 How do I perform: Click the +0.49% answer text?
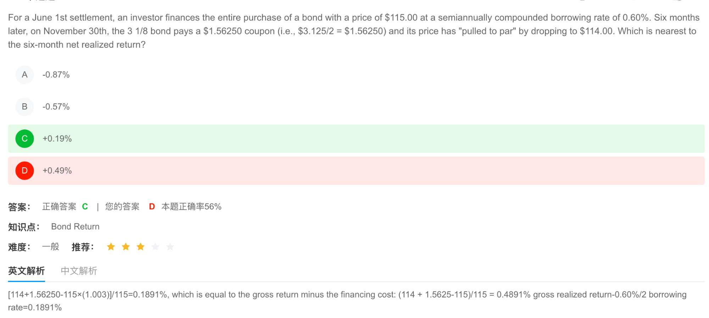point(57,170)
